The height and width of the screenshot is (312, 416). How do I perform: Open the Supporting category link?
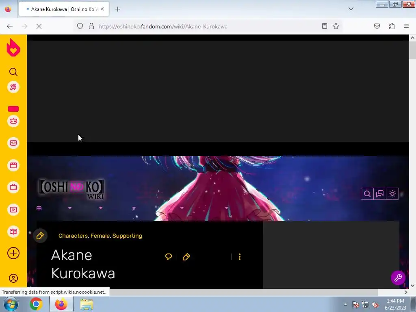(127, 236)
